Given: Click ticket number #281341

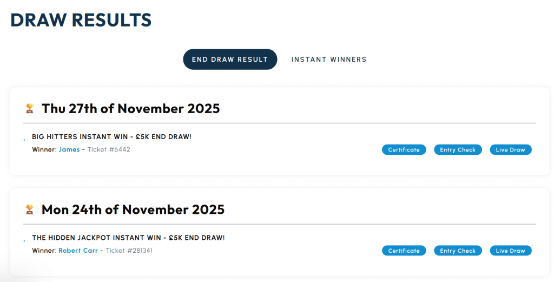Looking at the screenshot, I should click(x=129, y=251).
